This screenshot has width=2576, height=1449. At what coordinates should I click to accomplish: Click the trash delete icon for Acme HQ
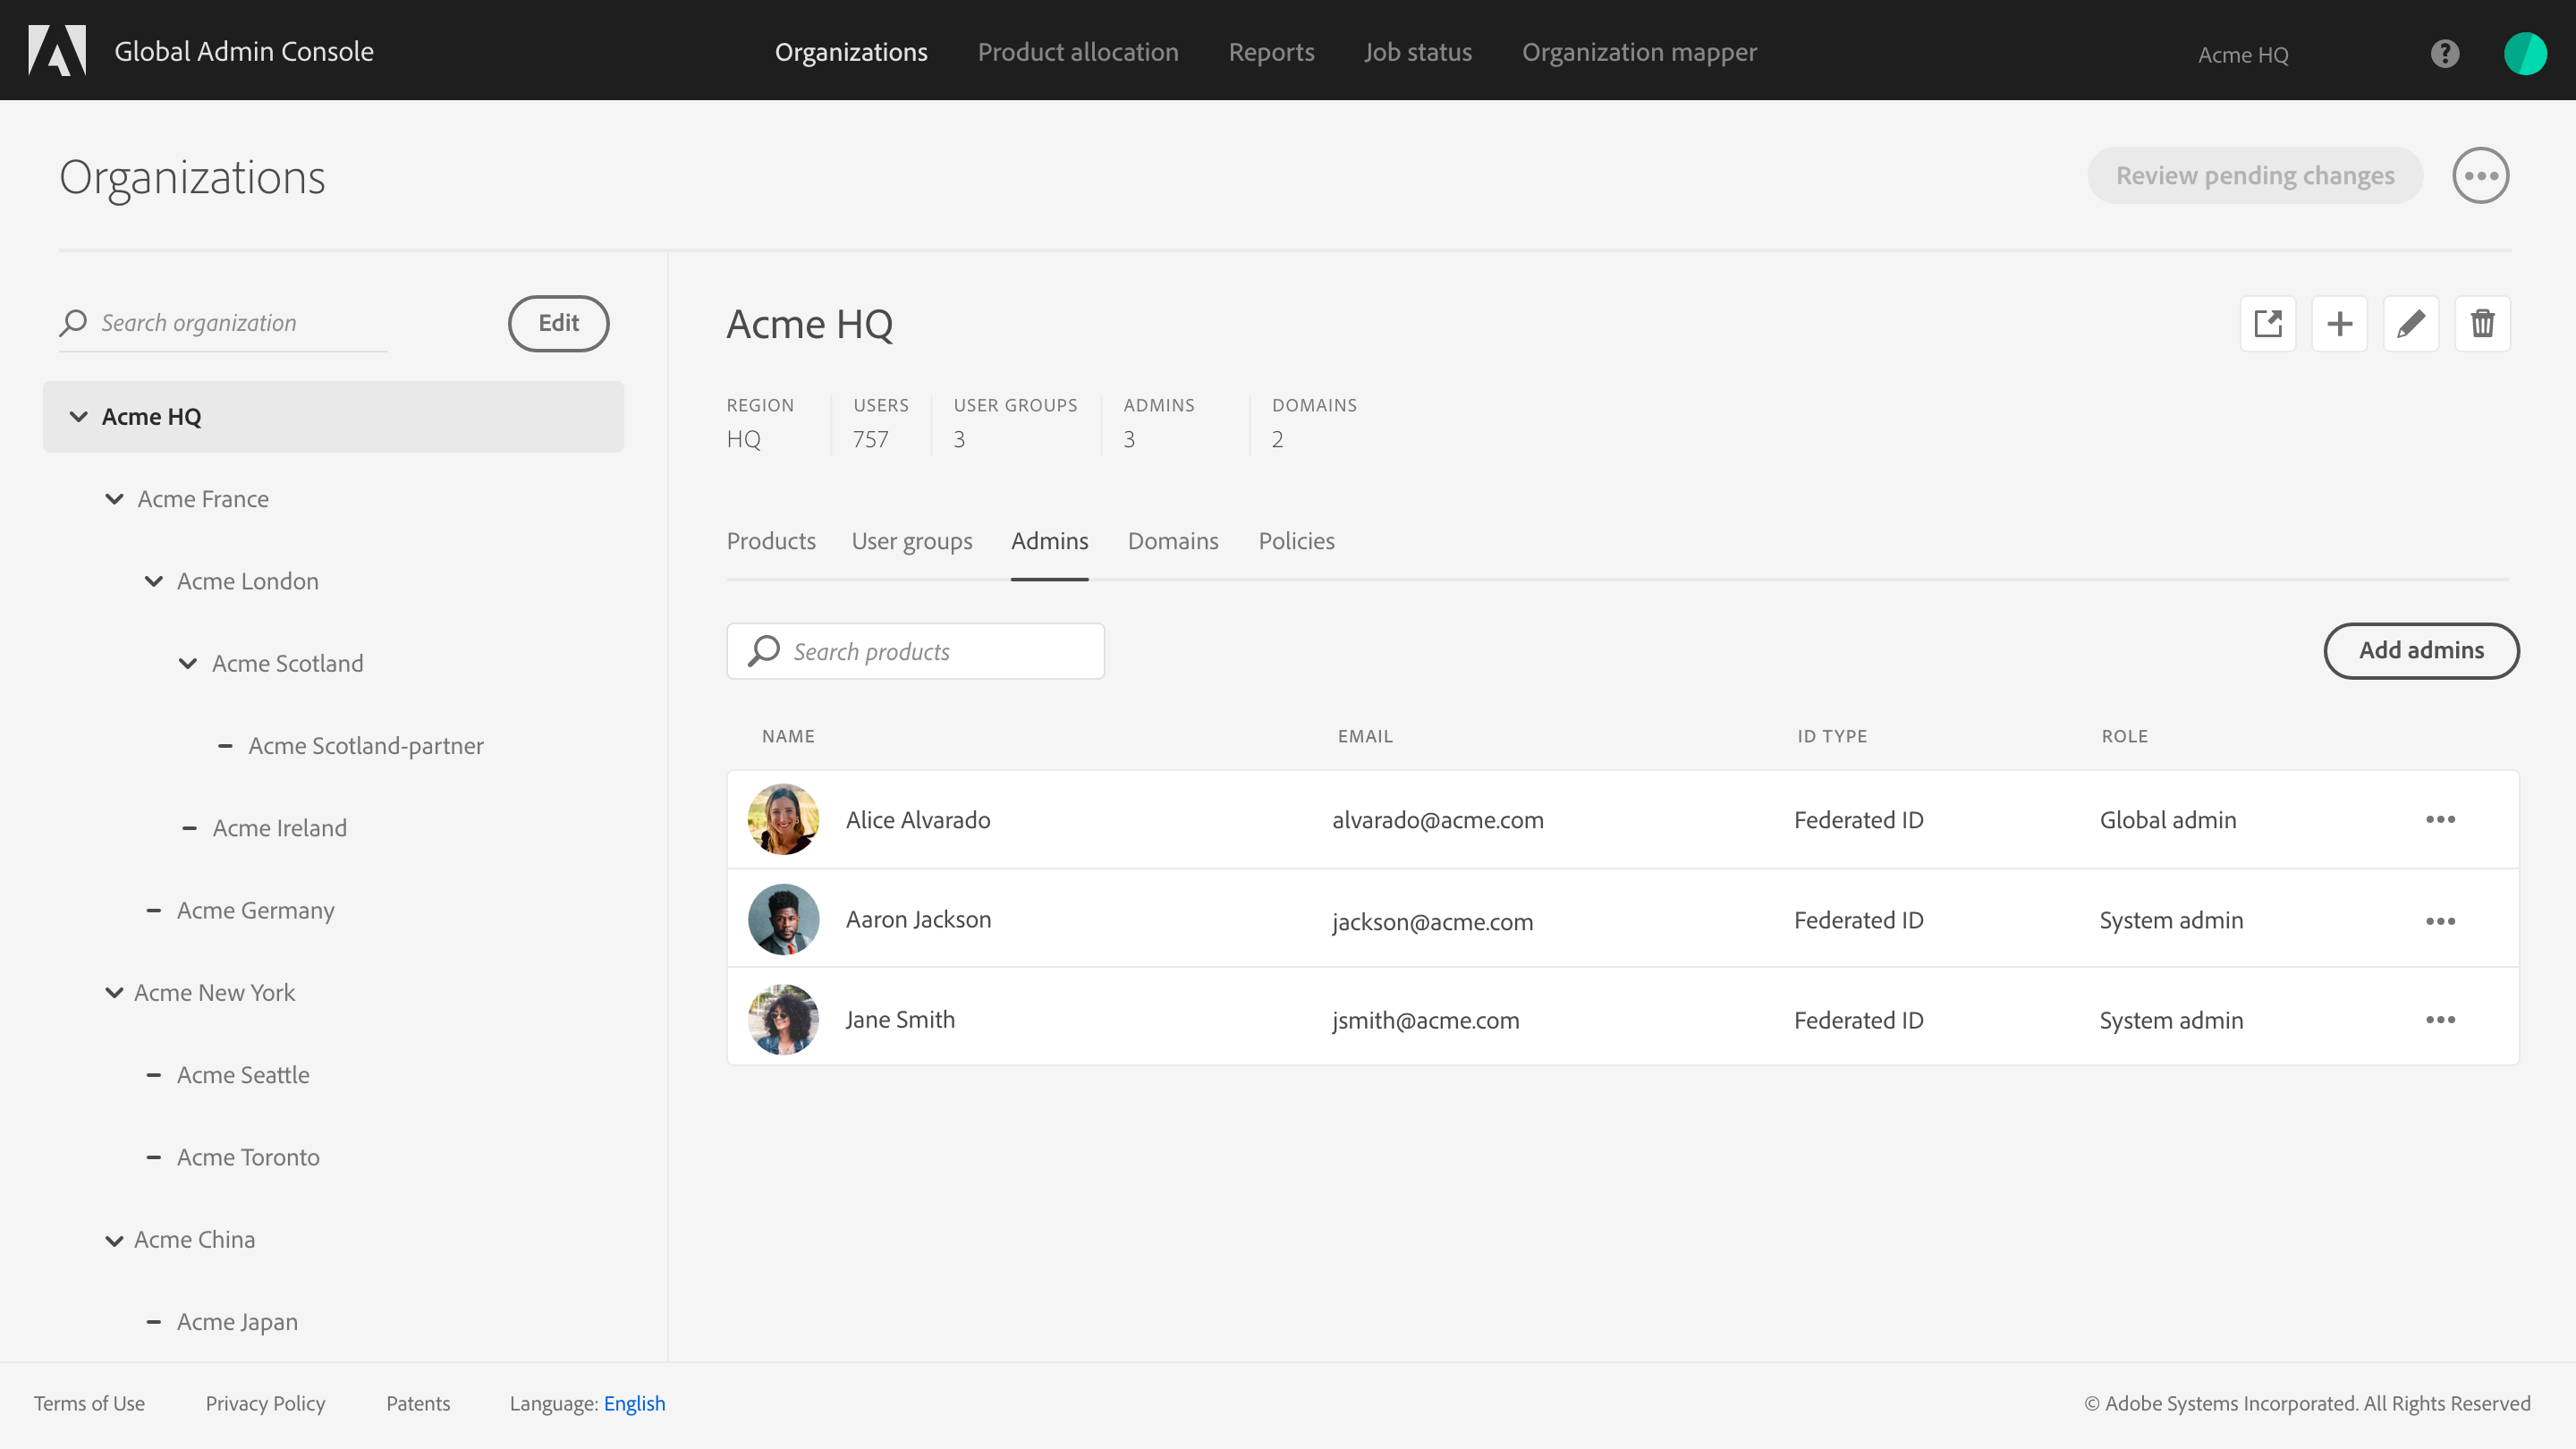click(2482, 323)
